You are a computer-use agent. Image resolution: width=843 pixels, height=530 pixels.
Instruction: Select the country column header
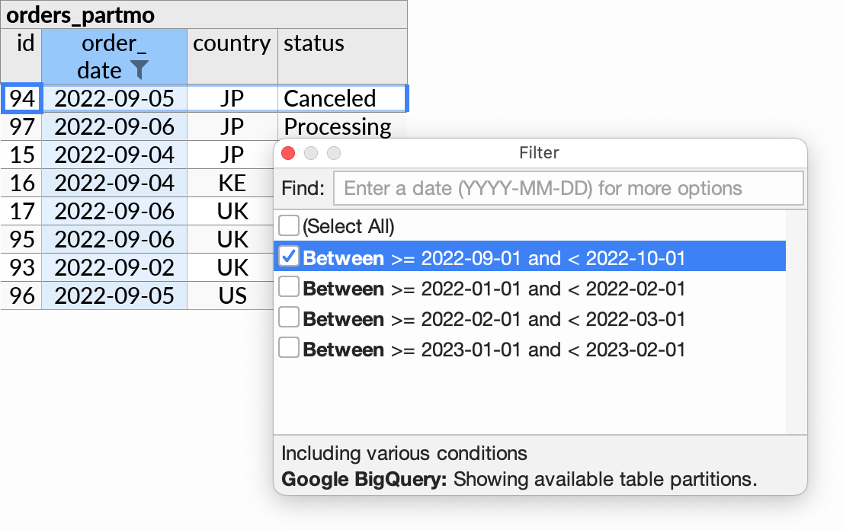232,56
